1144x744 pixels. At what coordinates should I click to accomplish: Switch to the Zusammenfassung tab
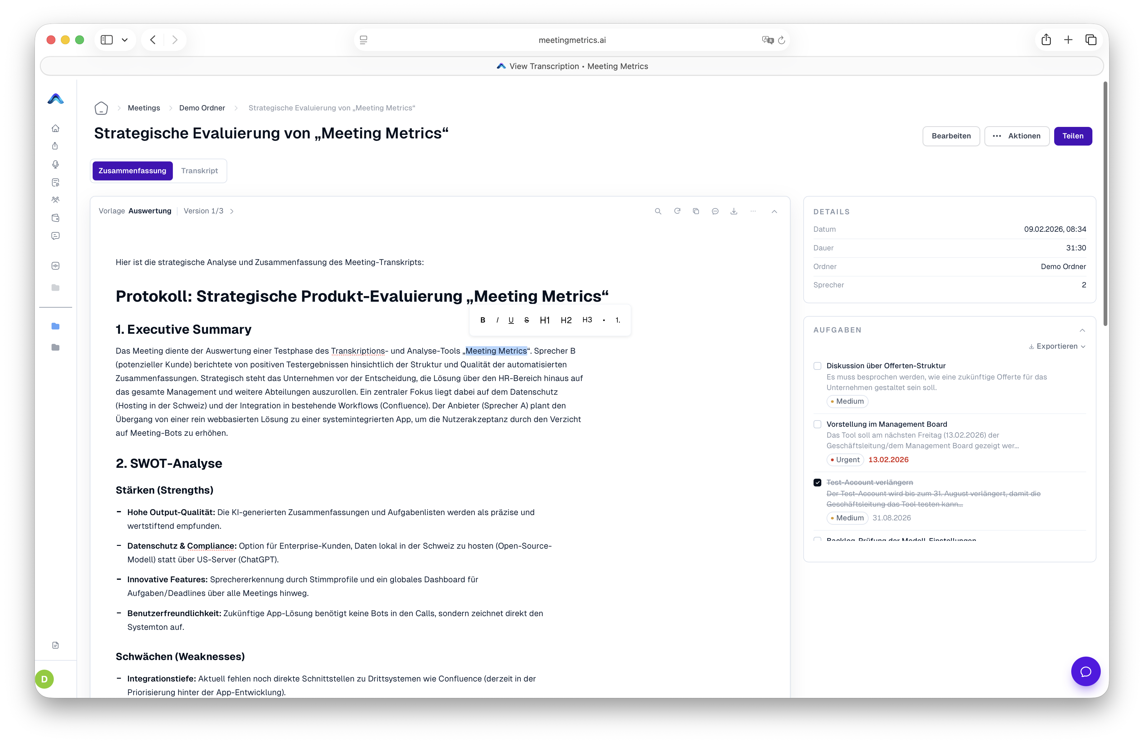(132, 171)
